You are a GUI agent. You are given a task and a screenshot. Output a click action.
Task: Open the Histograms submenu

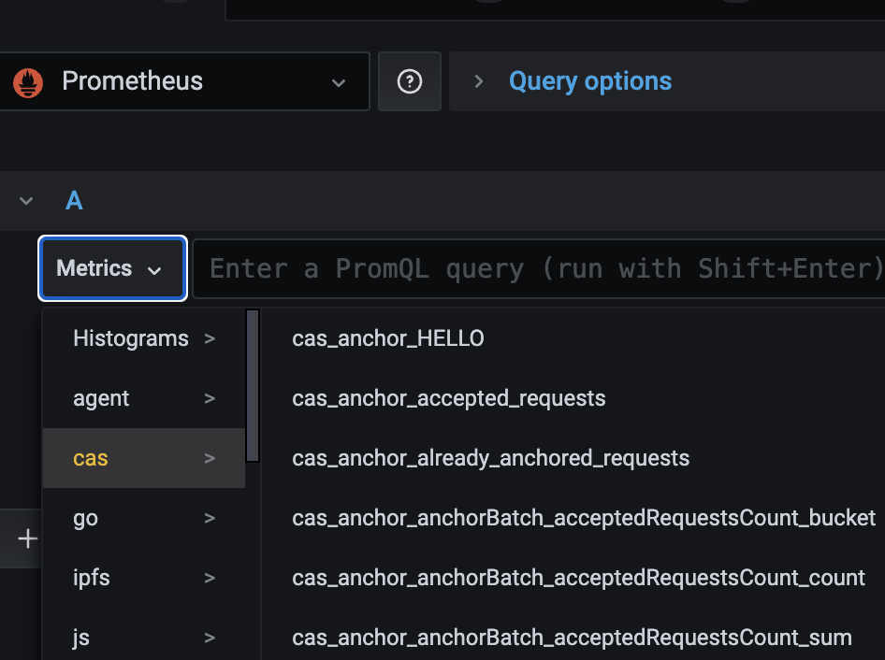(x=144, y=338)
